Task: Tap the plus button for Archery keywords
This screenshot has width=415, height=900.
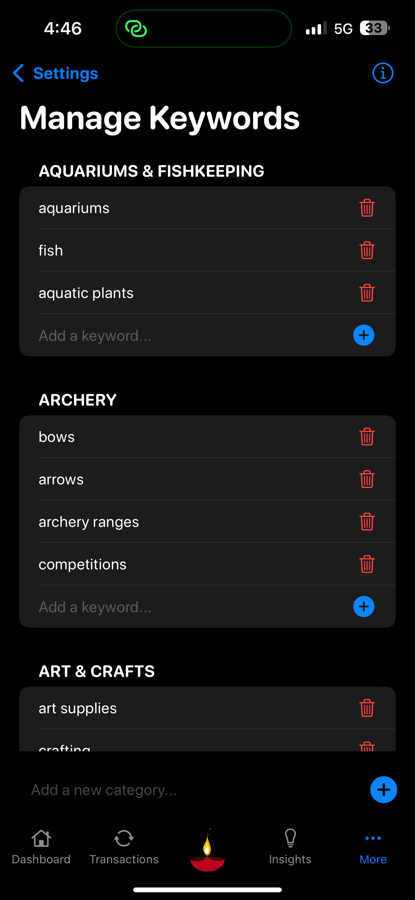Action: pyautogui.click(x=364, y=606)
